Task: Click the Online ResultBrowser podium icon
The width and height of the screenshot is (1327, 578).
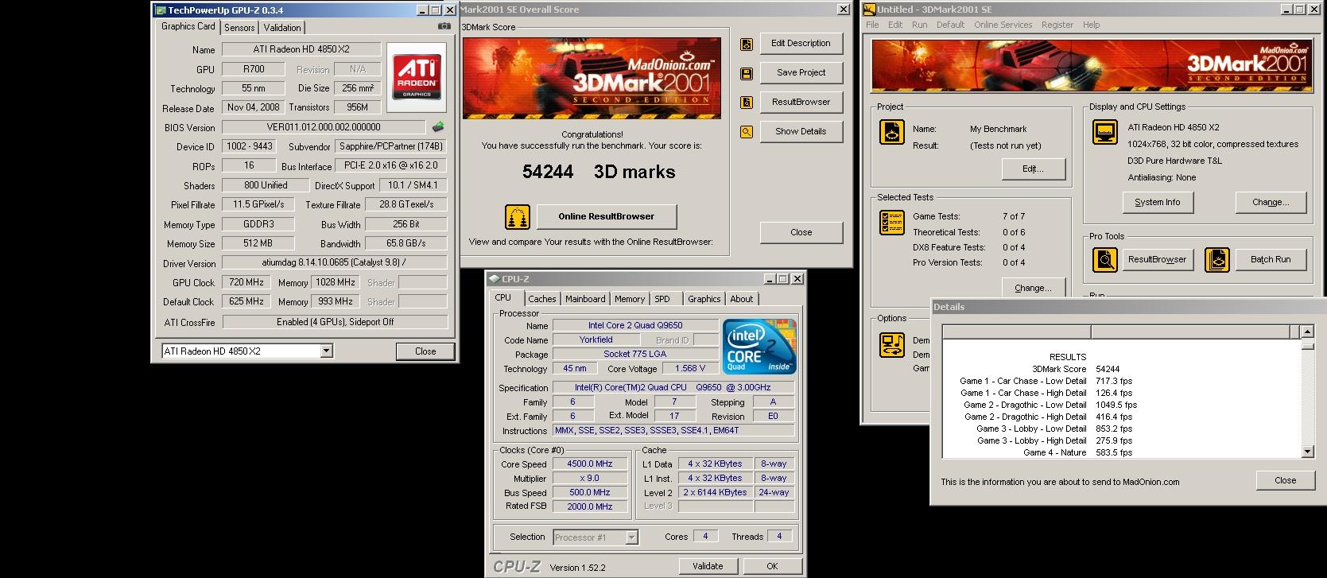Action: [x=518, y=216]
